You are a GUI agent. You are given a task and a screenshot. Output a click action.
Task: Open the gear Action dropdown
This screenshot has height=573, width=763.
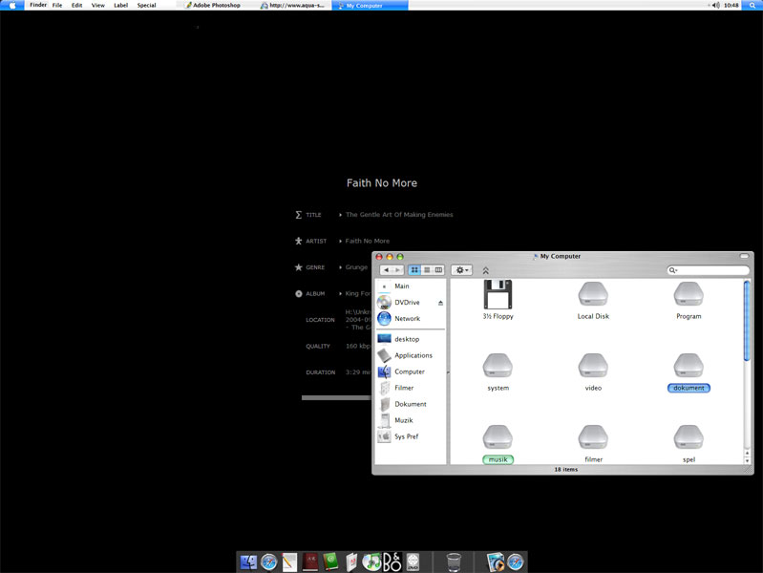461,270
